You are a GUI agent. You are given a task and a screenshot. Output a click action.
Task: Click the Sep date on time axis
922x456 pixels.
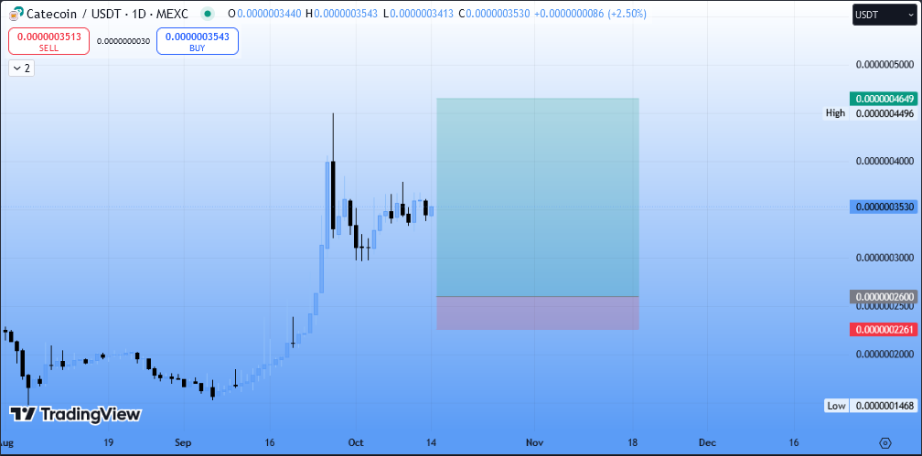[184, 442]
